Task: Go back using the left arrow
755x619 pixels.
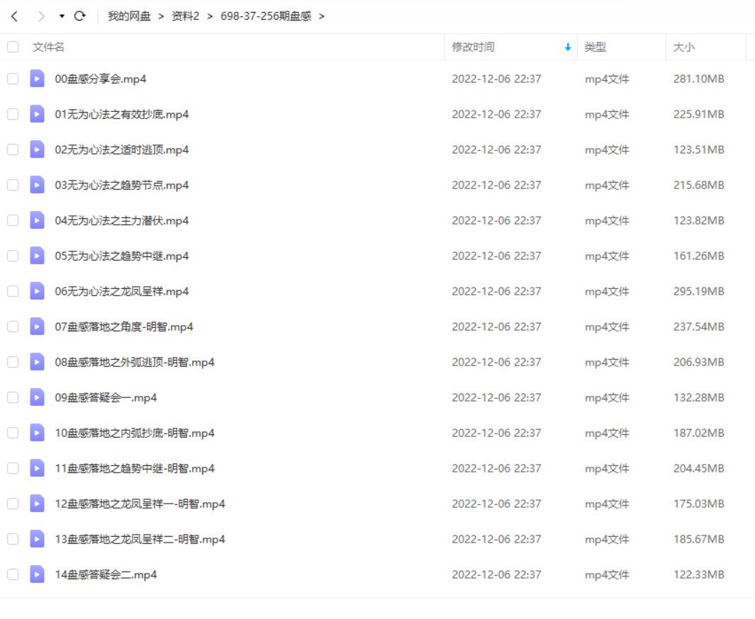Action: click(14, 16)
